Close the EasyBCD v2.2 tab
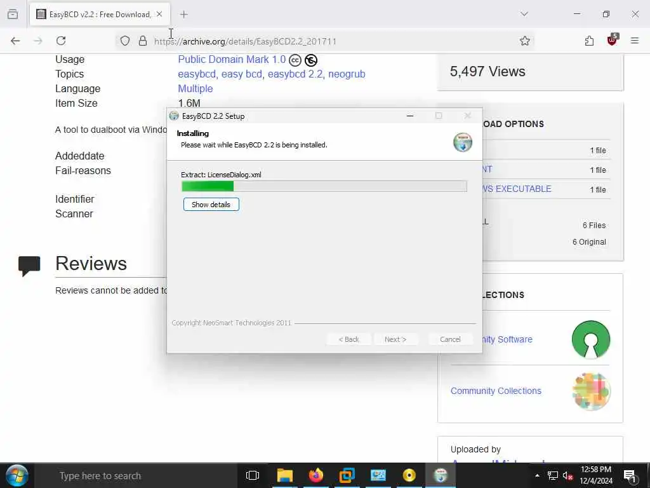Image resolution: width=650 pixels, height=488 pixels. point(159,14)
